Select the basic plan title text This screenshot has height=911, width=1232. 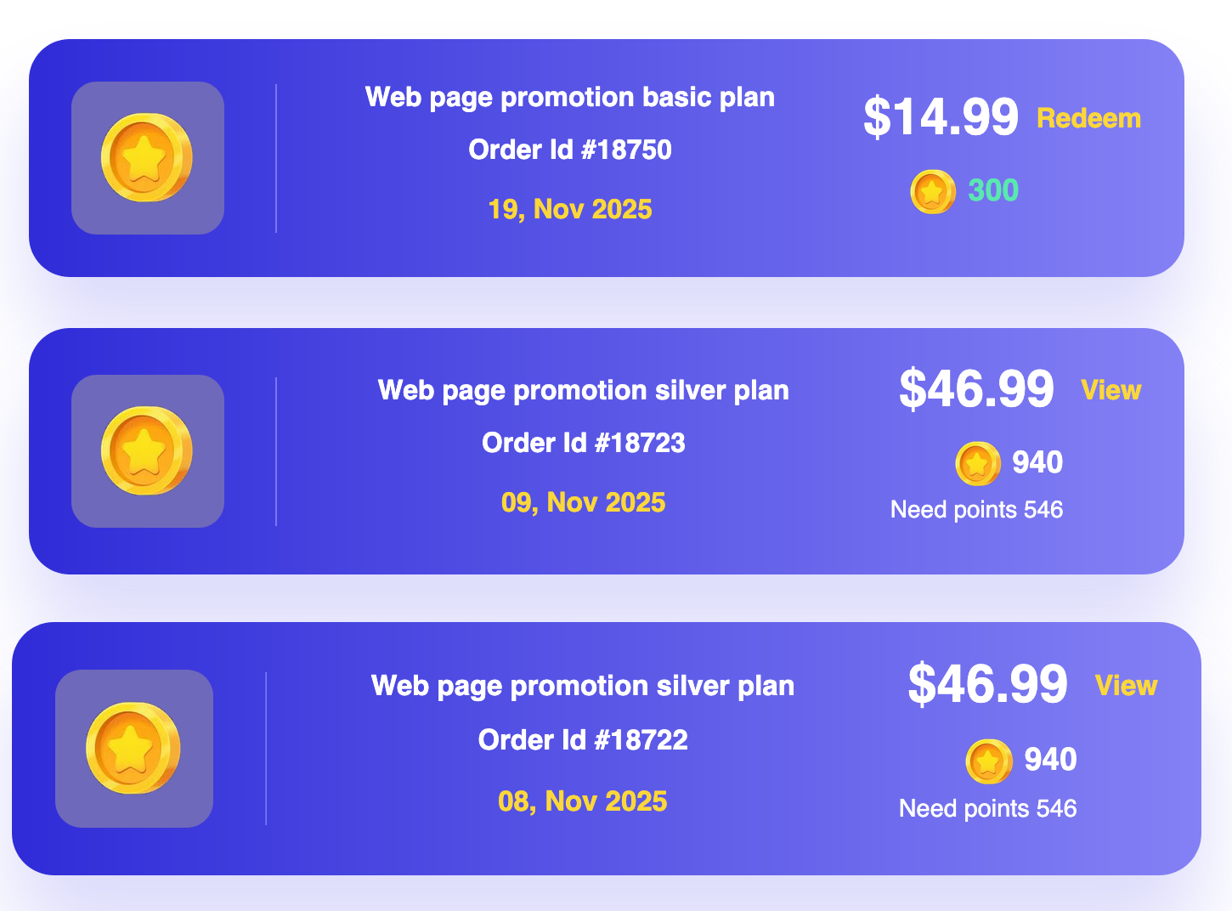pyautogui.click(x=569, y=98)
